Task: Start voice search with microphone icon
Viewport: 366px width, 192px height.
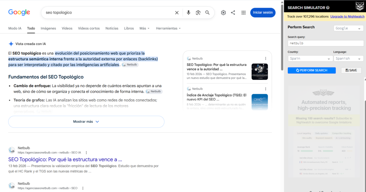Action: (x=188, y=12)
